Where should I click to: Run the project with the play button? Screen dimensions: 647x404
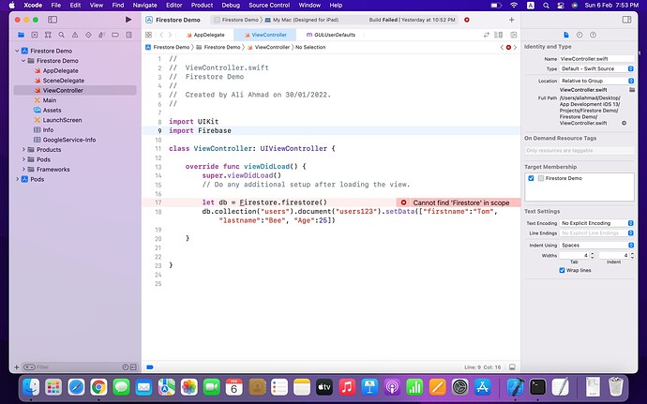[x=128, y=20]
